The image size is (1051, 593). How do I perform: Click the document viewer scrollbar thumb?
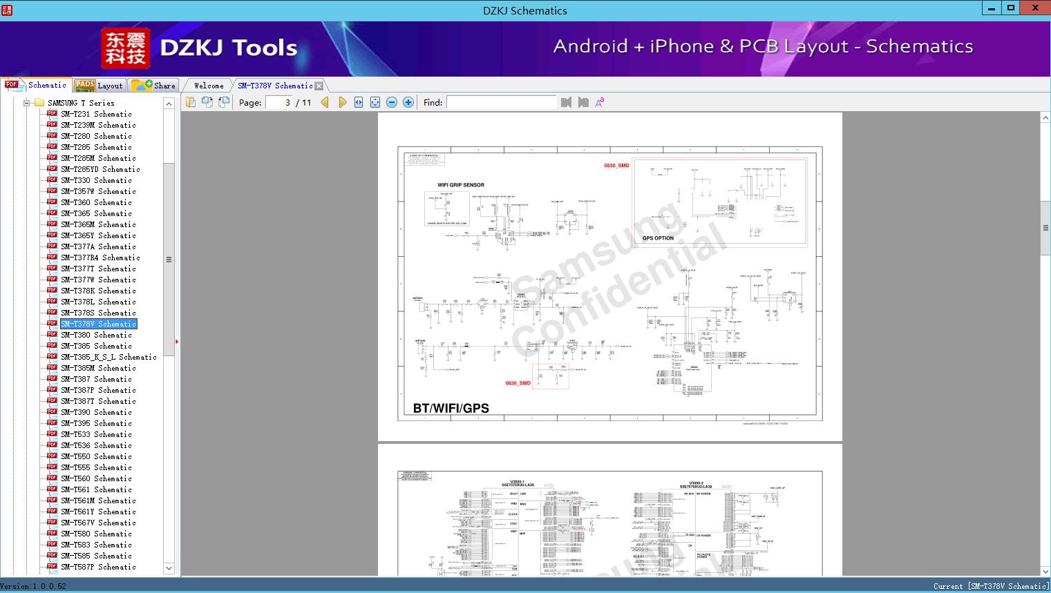1045,228
